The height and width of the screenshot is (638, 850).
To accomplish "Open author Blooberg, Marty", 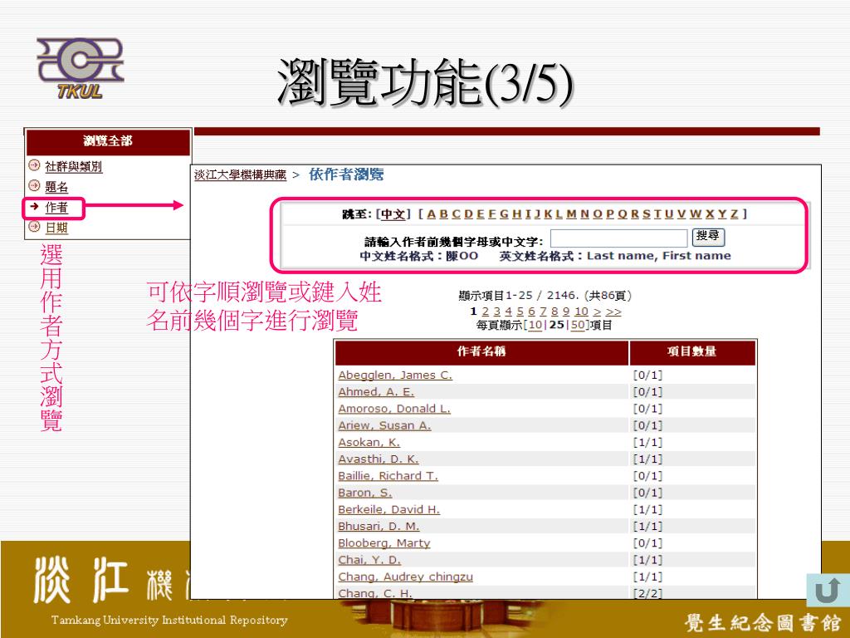I will [383, 543].
